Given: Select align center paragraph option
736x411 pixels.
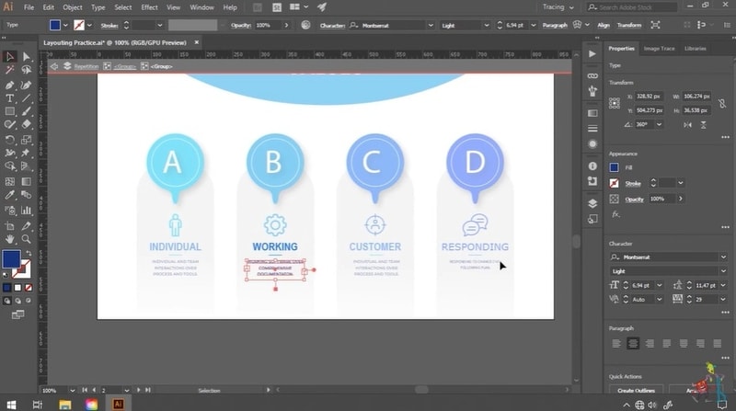Looking at the screenshot, I should coord(633,343).
